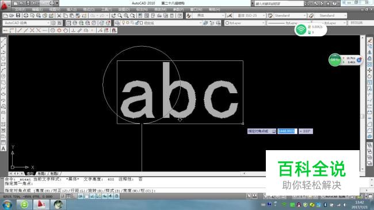Viewport: 374px width, 210px height.
Task: Toggle Grid display in status bar
Action: coord(68,196)
